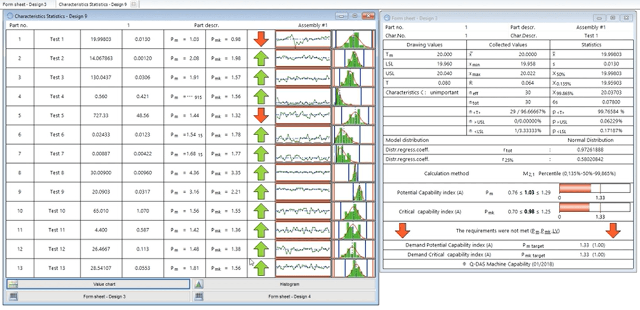Switch to the Form sheet - Design 3 tab
This screenshot has height=310, width=640.
25,4
